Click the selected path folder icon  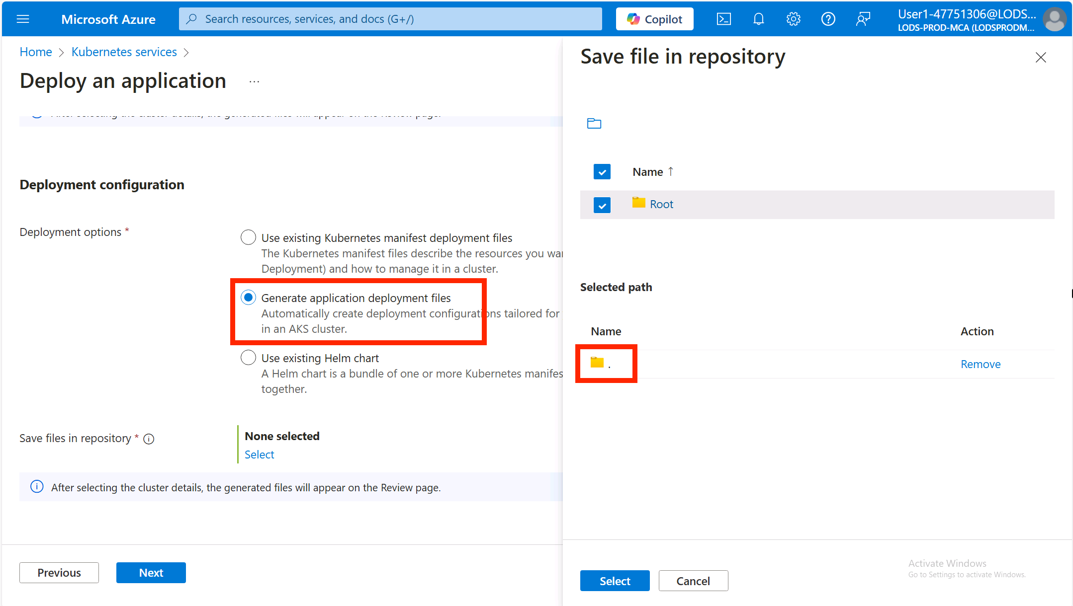coord(597,363)
